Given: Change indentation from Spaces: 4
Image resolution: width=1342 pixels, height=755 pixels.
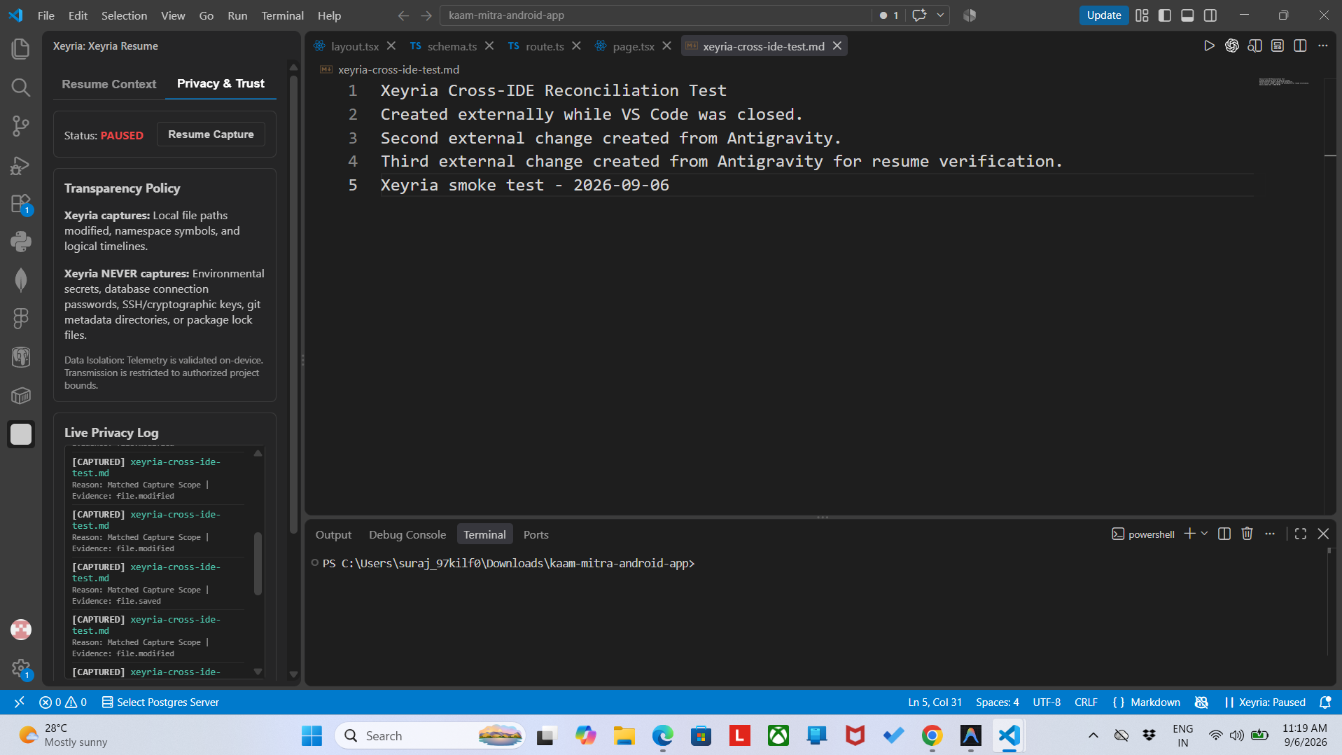Looking at the screenshot, I should click(x=997, y=702).
